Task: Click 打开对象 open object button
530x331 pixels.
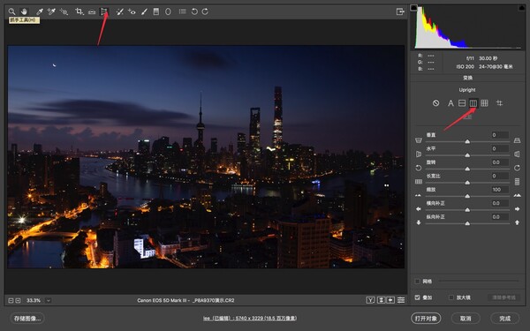Action: pyautogui.click(x=426, y=318)
